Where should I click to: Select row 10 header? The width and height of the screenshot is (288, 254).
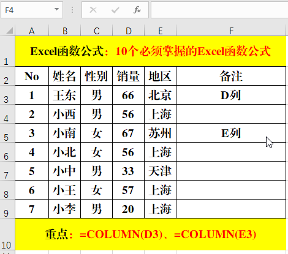click(x=7, y=234)
